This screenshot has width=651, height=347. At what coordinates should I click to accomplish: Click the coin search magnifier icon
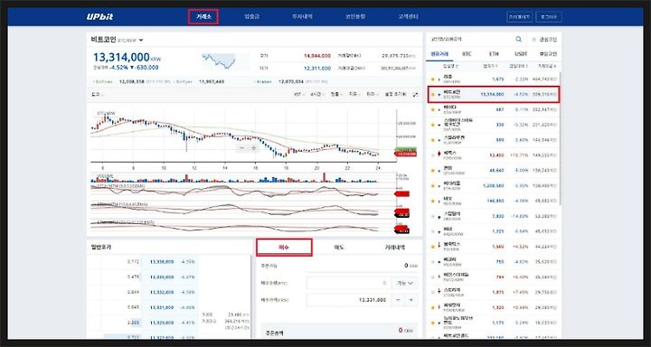coord(519,39)
